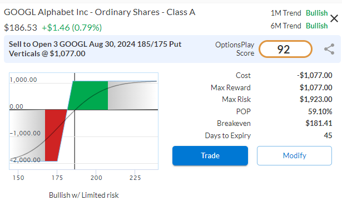Click the Bullish w/ Limited risk caption

84,195
